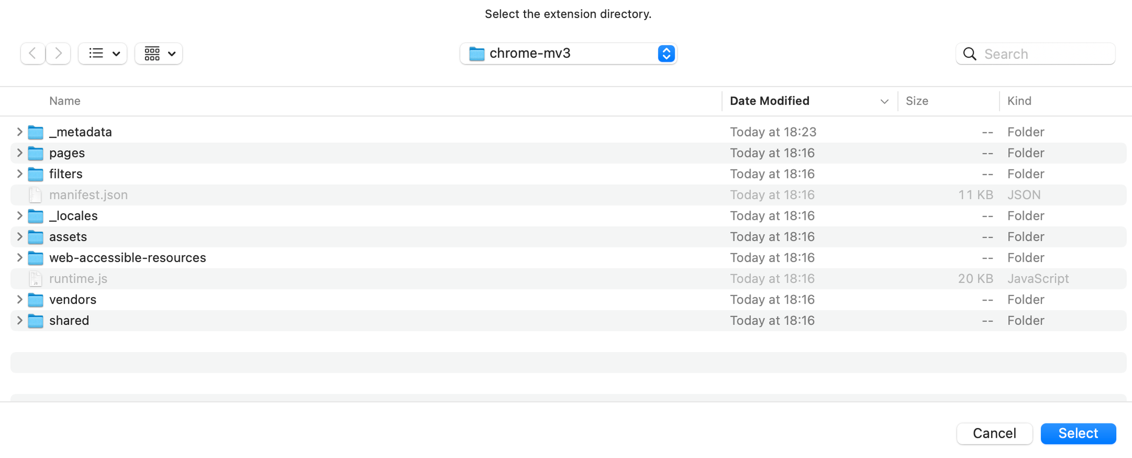
Task: Expand the web-accessible-resources disclosure arrow
Action: coord(20,258)
